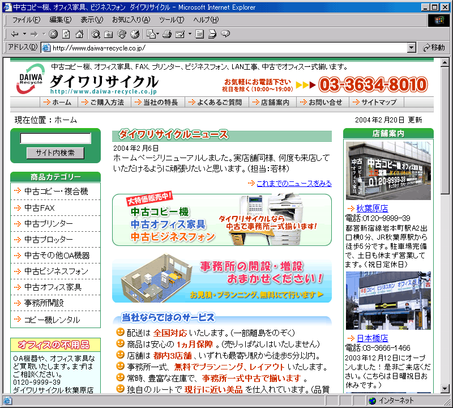Click the 秋葉原店 storefront photo
This screenshot has height=408, width=453.
pyautogui.click(x=388, y=171)
